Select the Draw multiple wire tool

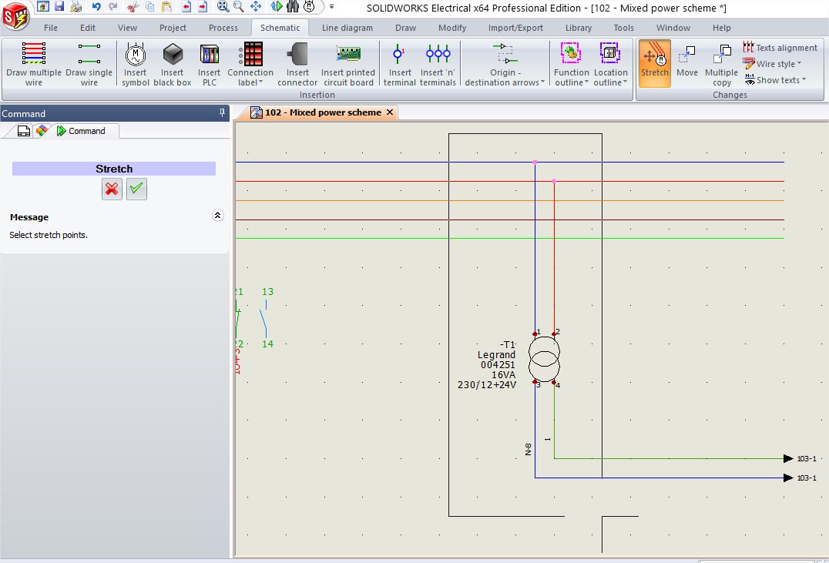coord(34,64)
